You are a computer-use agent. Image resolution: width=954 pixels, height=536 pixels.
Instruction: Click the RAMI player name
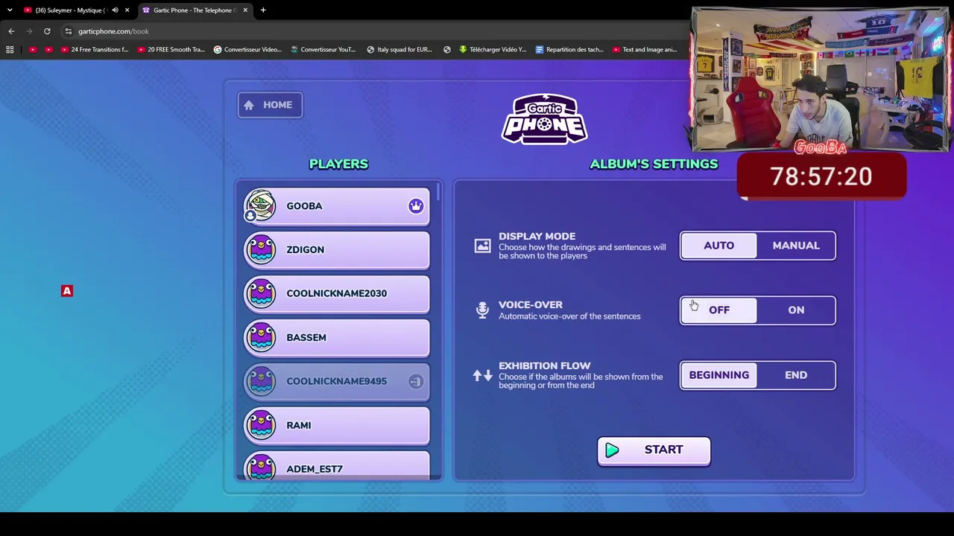pyautogui.click(x=299, y=425)
